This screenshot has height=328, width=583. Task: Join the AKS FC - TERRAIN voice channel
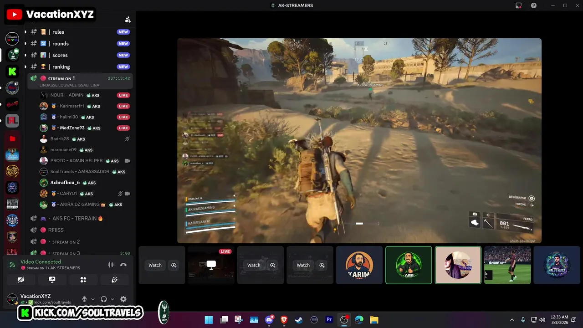[80, 218]
